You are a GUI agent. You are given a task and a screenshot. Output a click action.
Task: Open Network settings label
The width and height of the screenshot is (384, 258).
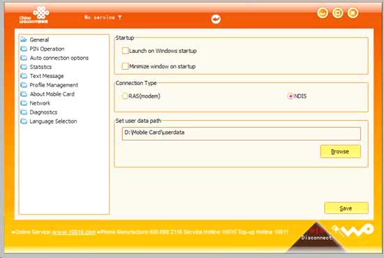40,103
